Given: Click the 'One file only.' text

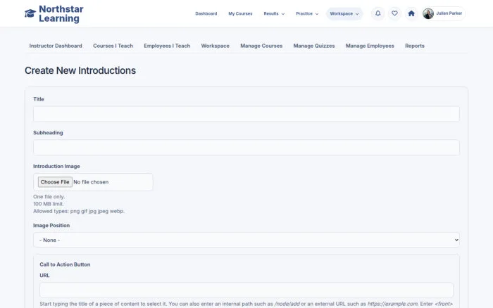Looking at the screenshot, I should point(49,196).
